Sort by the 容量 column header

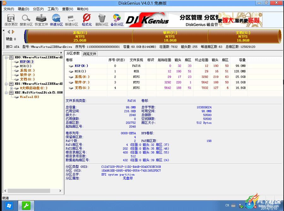coord(239,60)
